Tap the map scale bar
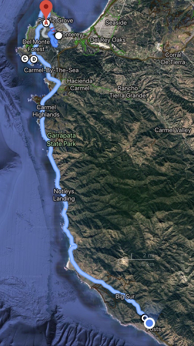Screen dimensions: 194x346 click(x=136, y=260)
